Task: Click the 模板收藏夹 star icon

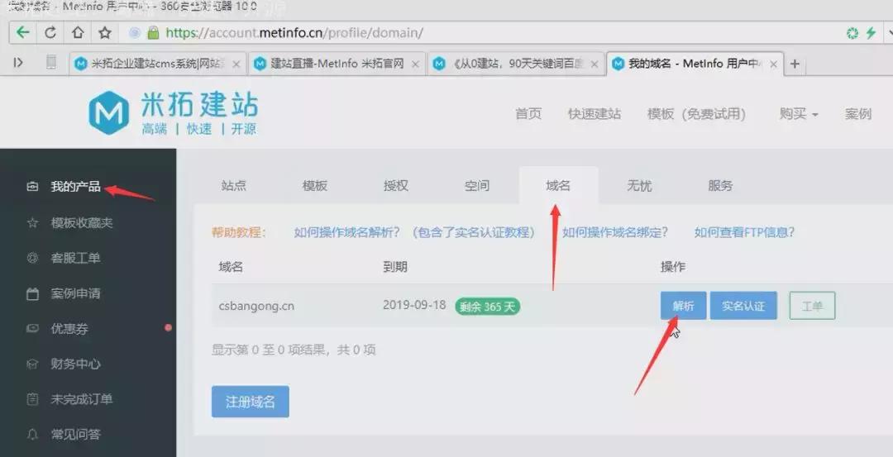Action: (32, 222)
